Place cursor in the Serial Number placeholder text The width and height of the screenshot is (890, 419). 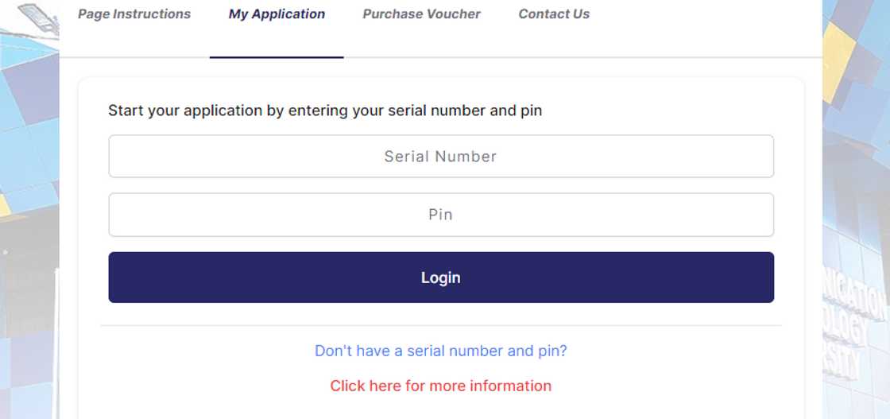pos(441,157)
